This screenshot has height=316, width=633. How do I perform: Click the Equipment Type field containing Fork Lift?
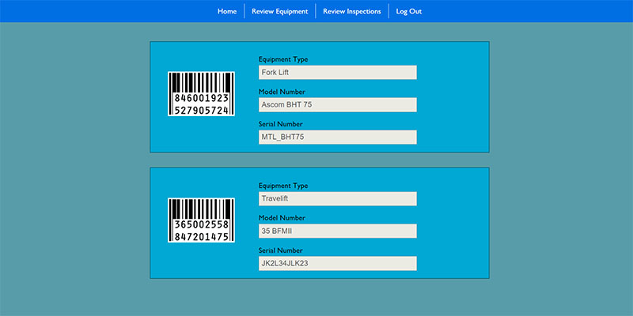tap(337, 73)
